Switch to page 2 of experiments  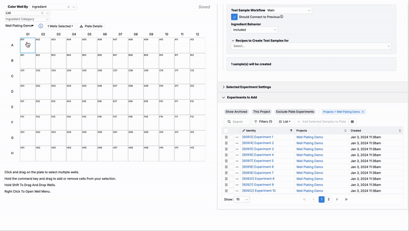(328, 199)
